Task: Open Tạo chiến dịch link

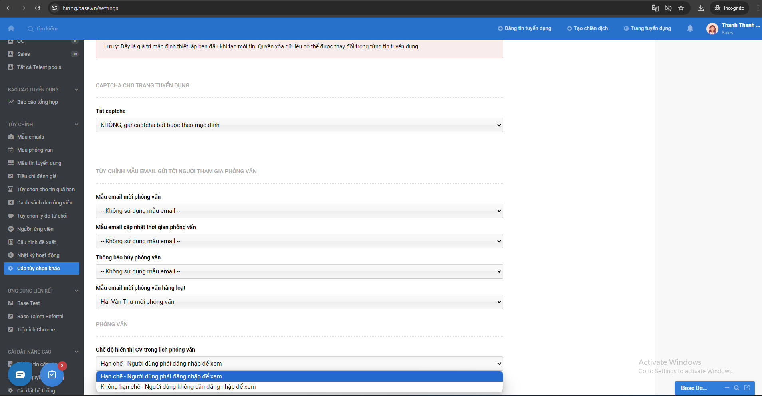Action: coord(587,28)
